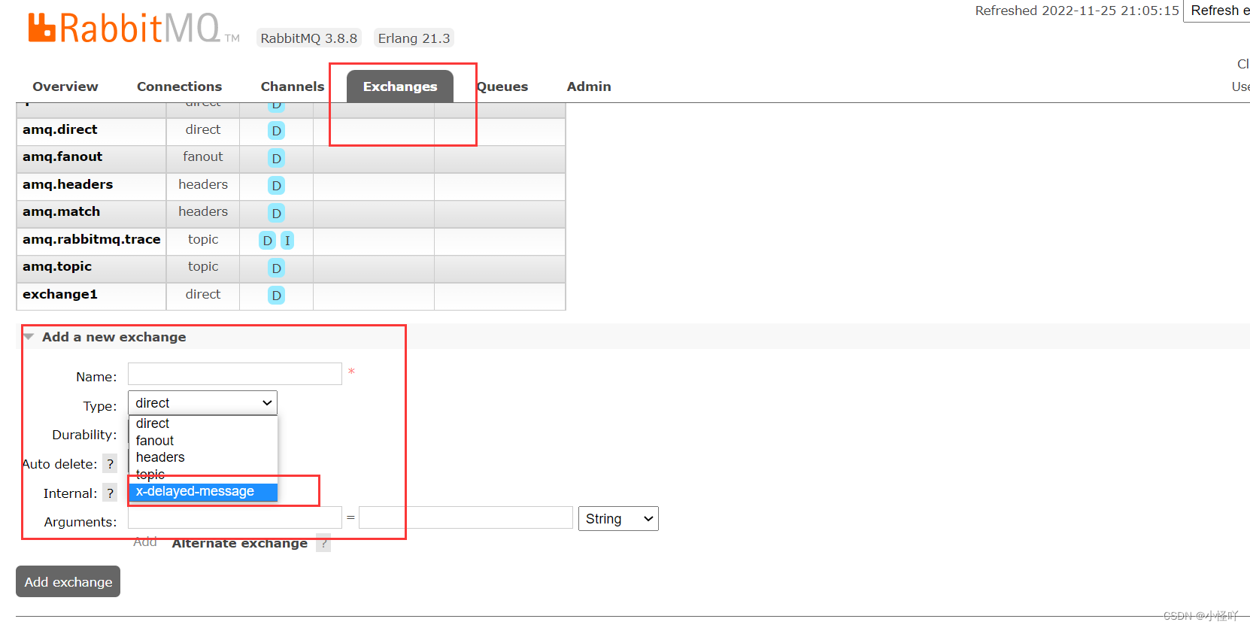The height and width of the screenshot is (628, 1250).
Task: Open the amq.topic exchange link
Action: [x=57, y=266]
